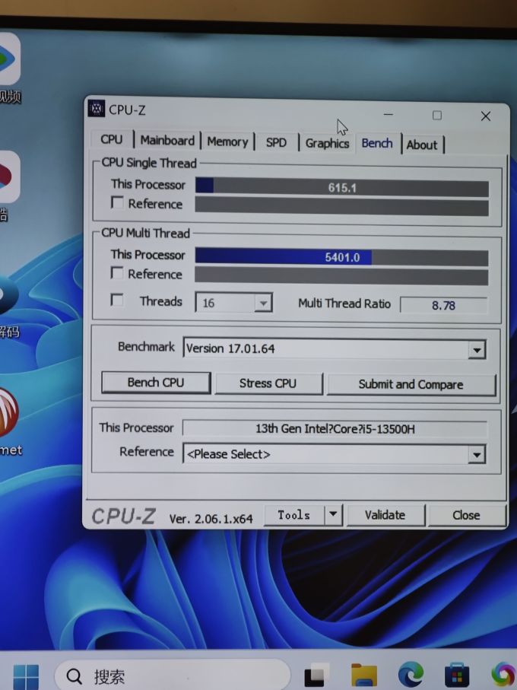This screenshot has height=690, width=517.
Task: Click the Tools button
Action: click(294, 514)
